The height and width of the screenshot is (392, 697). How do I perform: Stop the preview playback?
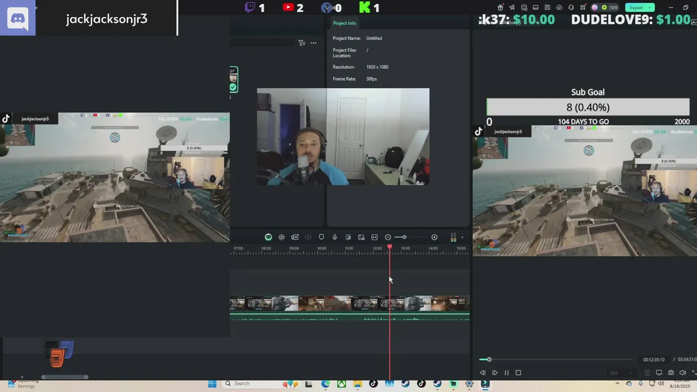point(518,373)
